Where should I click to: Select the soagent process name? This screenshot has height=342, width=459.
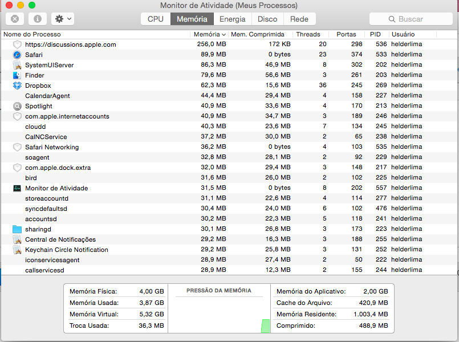[x=37, y=157]
